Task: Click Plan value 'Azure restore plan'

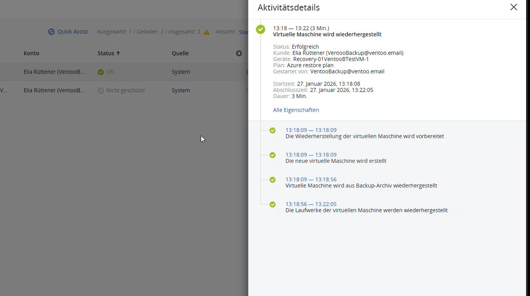Action: point(310,65)
